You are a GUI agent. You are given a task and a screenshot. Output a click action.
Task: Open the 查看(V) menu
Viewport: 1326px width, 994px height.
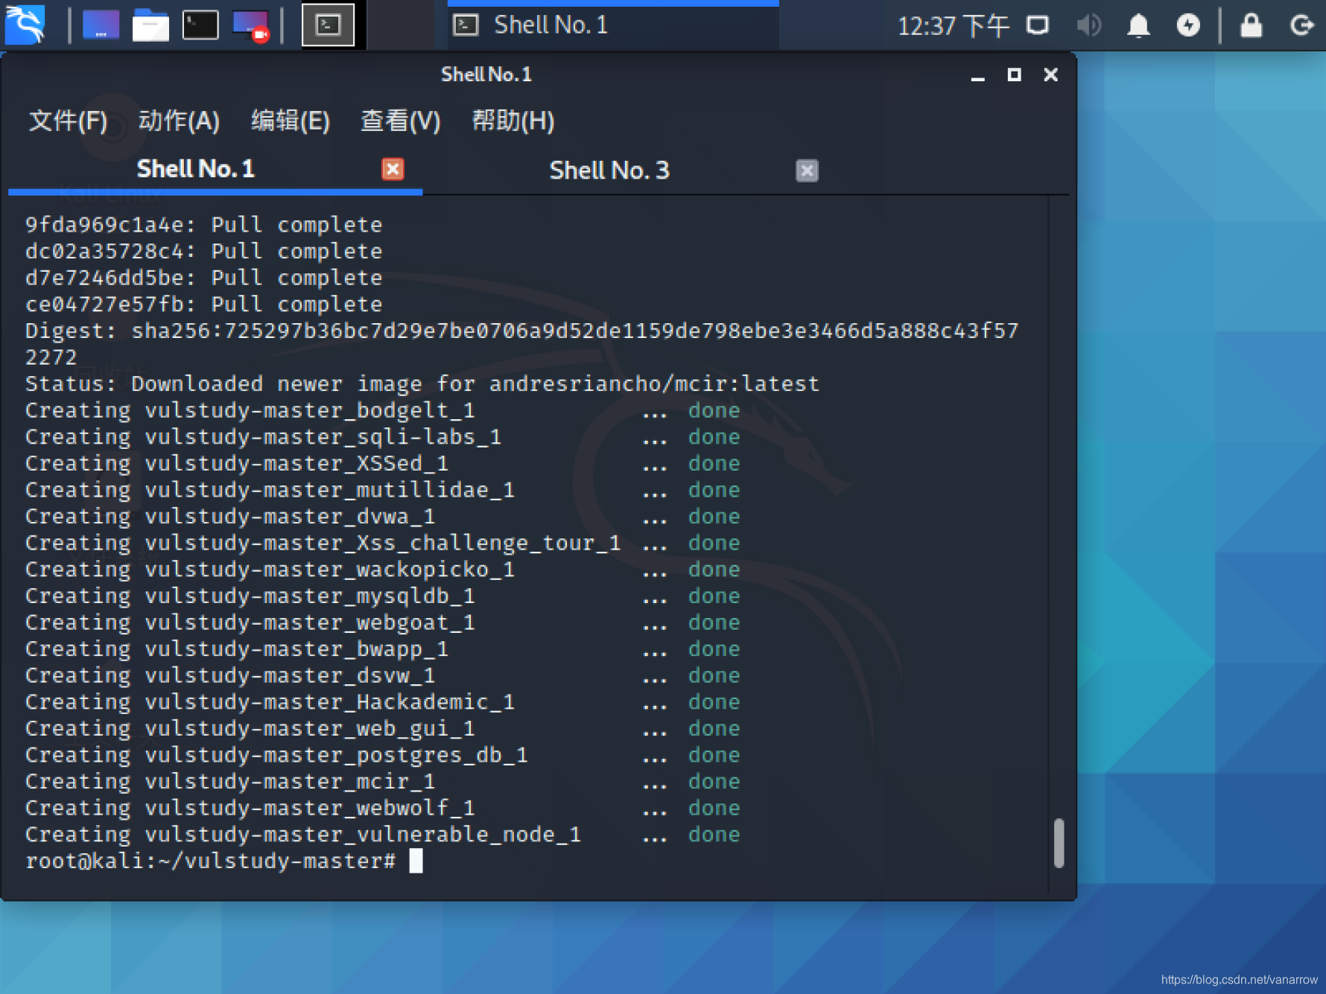tap(401, 121)
